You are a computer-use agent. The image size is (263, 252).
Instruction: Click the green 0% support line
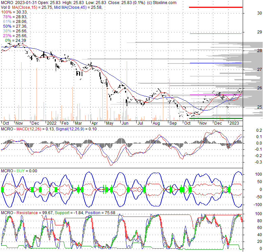tap(216, 119)
